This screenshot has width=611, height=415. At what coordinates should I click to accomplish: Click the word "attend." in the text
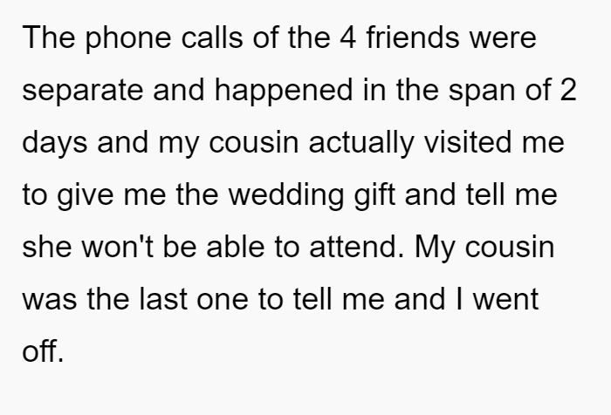pos(356,247)
